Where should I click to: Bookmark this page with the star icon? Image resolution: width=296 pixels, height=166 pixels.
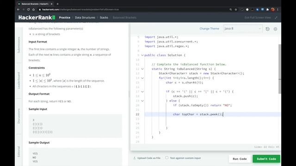point(236,9)
